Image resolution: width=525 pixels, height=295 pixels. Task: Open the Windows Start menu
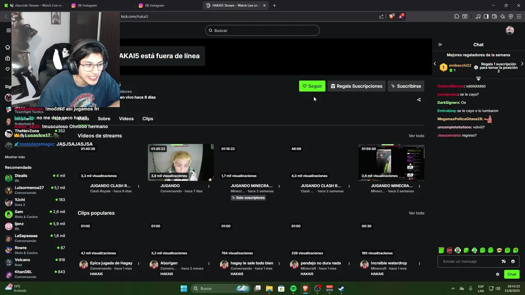click(x=184, y=288)
